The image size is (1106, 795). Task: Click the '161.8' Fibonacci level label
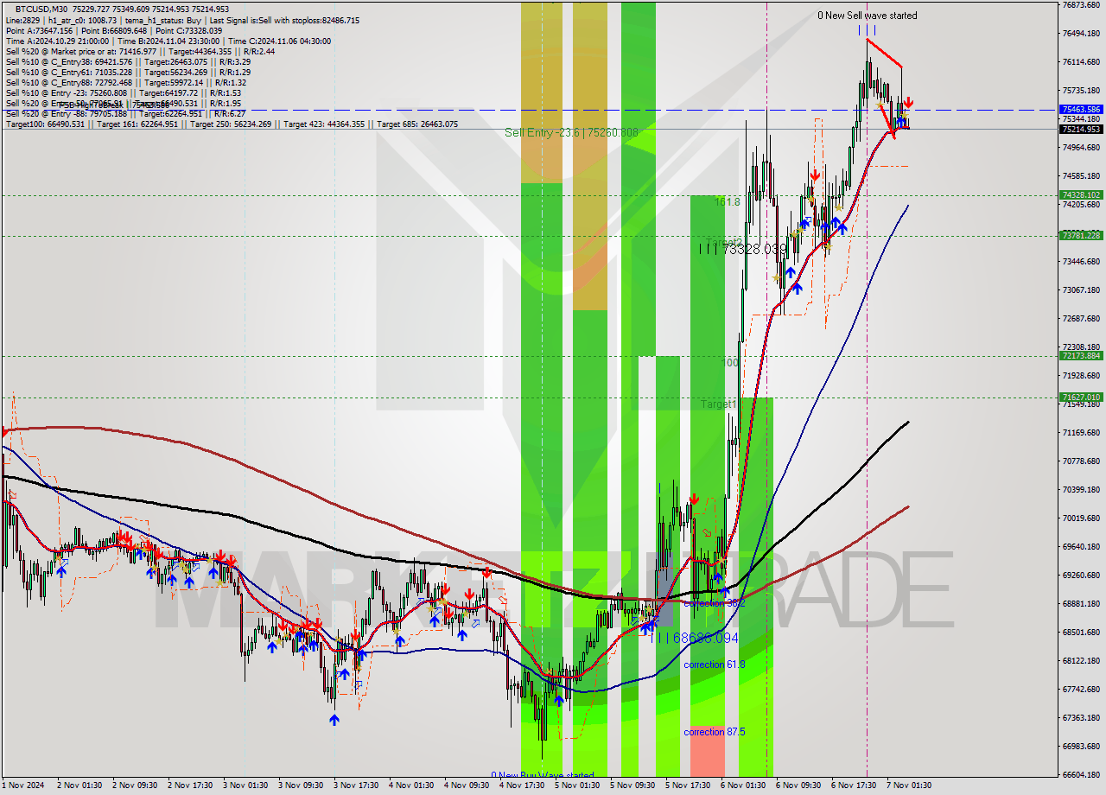click(x=728, y=201)
